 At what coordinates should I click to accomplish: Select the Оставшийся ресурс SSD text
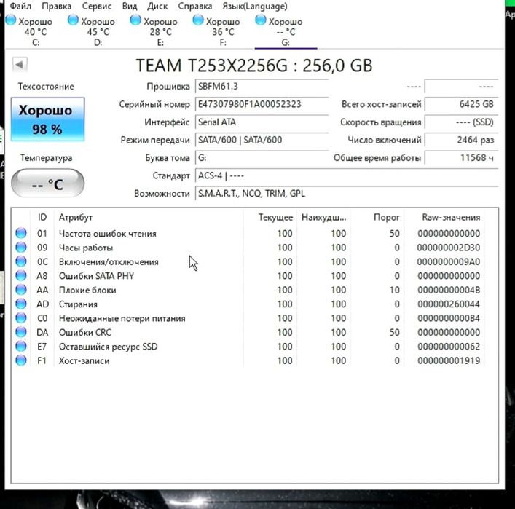coord(108,347)
